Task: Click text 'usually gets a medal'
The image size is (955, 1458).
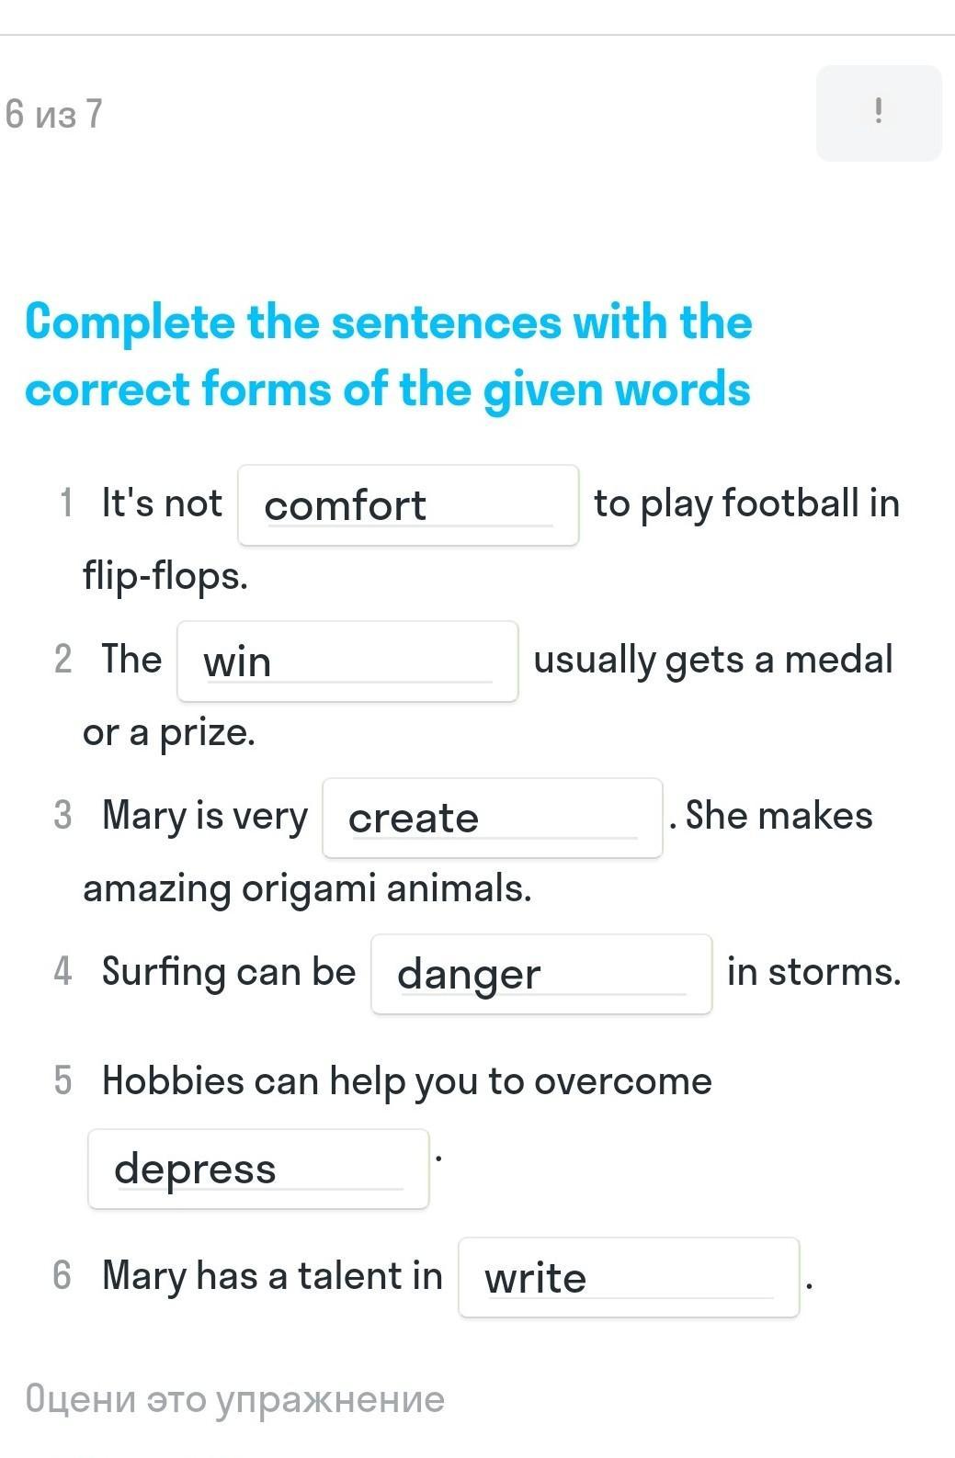Action: tap(713, 660)
